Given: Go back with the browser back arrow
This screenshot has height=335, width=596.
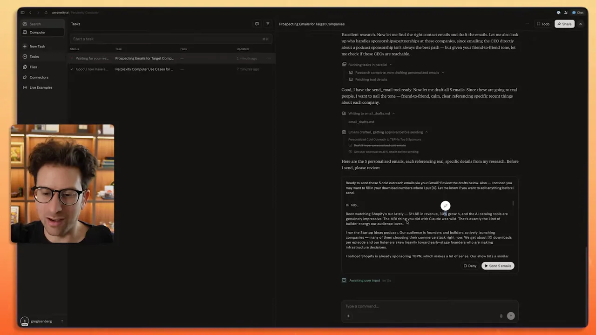Looking at the screenshot, I should [30, 13].
